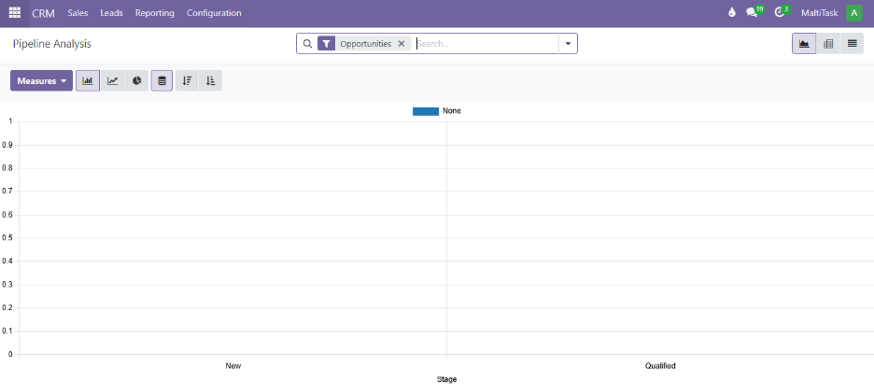Viewport: 874px width, 384px height.
Task: Expand the Measures dropdown
Action: pyautogui.click(x=42, y=81)
